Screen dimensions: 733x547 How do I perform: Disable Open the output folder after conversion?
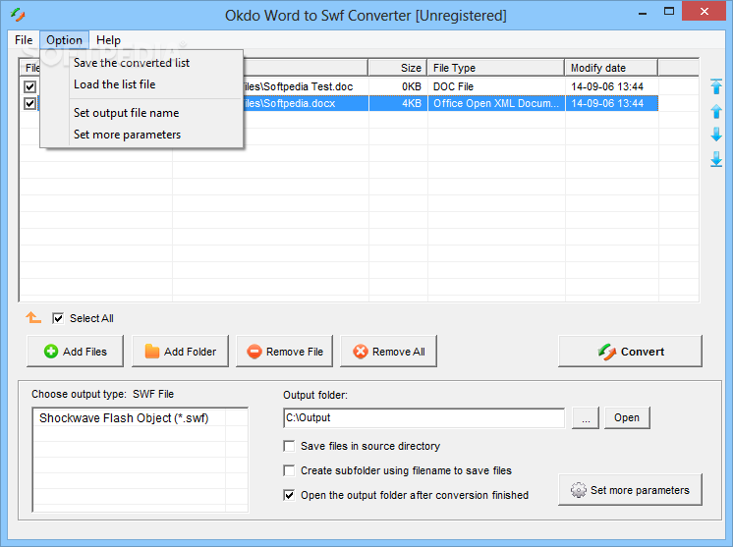pyautogui.click(x=289, y=495)
